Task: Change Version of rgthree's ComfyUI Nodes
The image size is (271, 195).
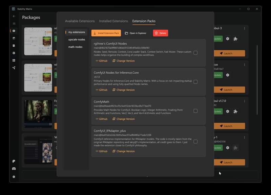Action: point(123,61)
